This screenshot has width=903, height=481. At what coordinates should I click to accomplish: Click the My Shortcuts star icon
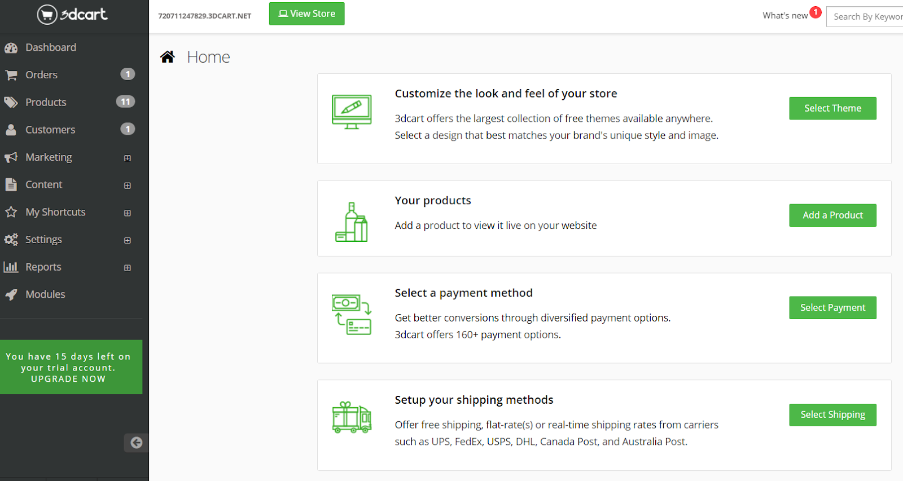(x=11, y=212)
